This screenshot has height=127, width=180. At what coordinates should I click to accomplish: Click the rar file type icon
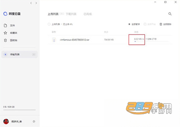pyautogui.click(x=54, y=40)
